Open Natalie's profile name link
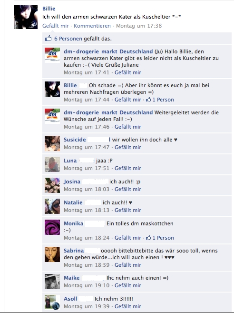The height and width of the screenshot is (313, 234). [73, 202]
